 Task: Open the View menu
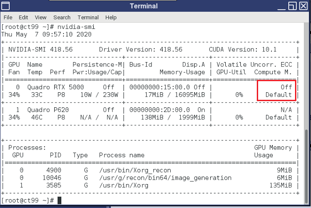40,17
